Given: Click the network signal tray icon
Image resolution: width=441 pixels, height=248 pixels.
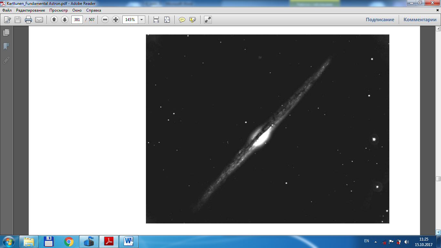Looking at the screenshot, I should pyautogui.click(x=384, y=242).
